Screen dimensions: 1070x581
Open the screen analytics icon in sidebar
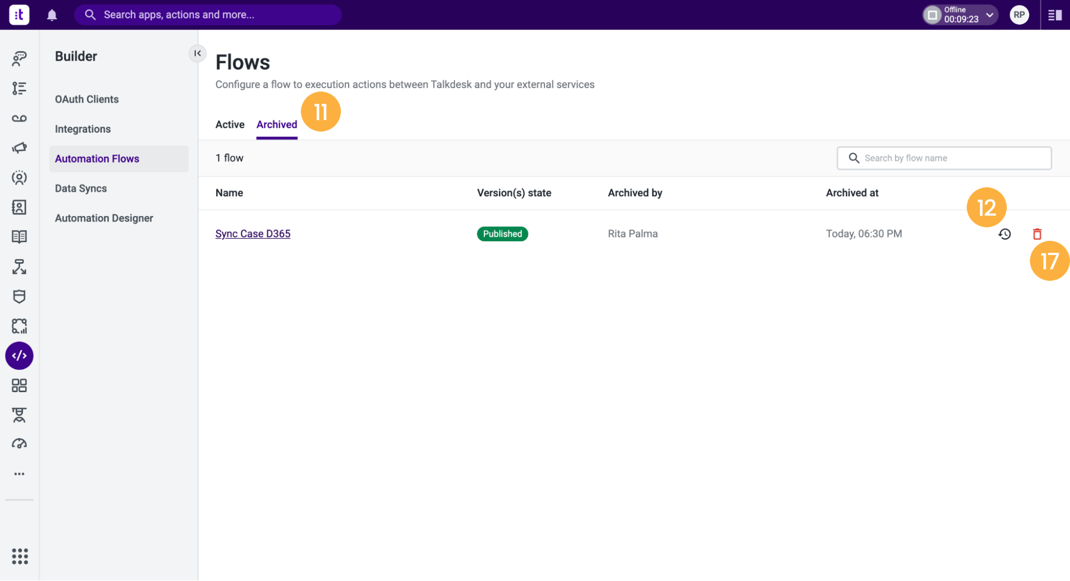(19, 326)
